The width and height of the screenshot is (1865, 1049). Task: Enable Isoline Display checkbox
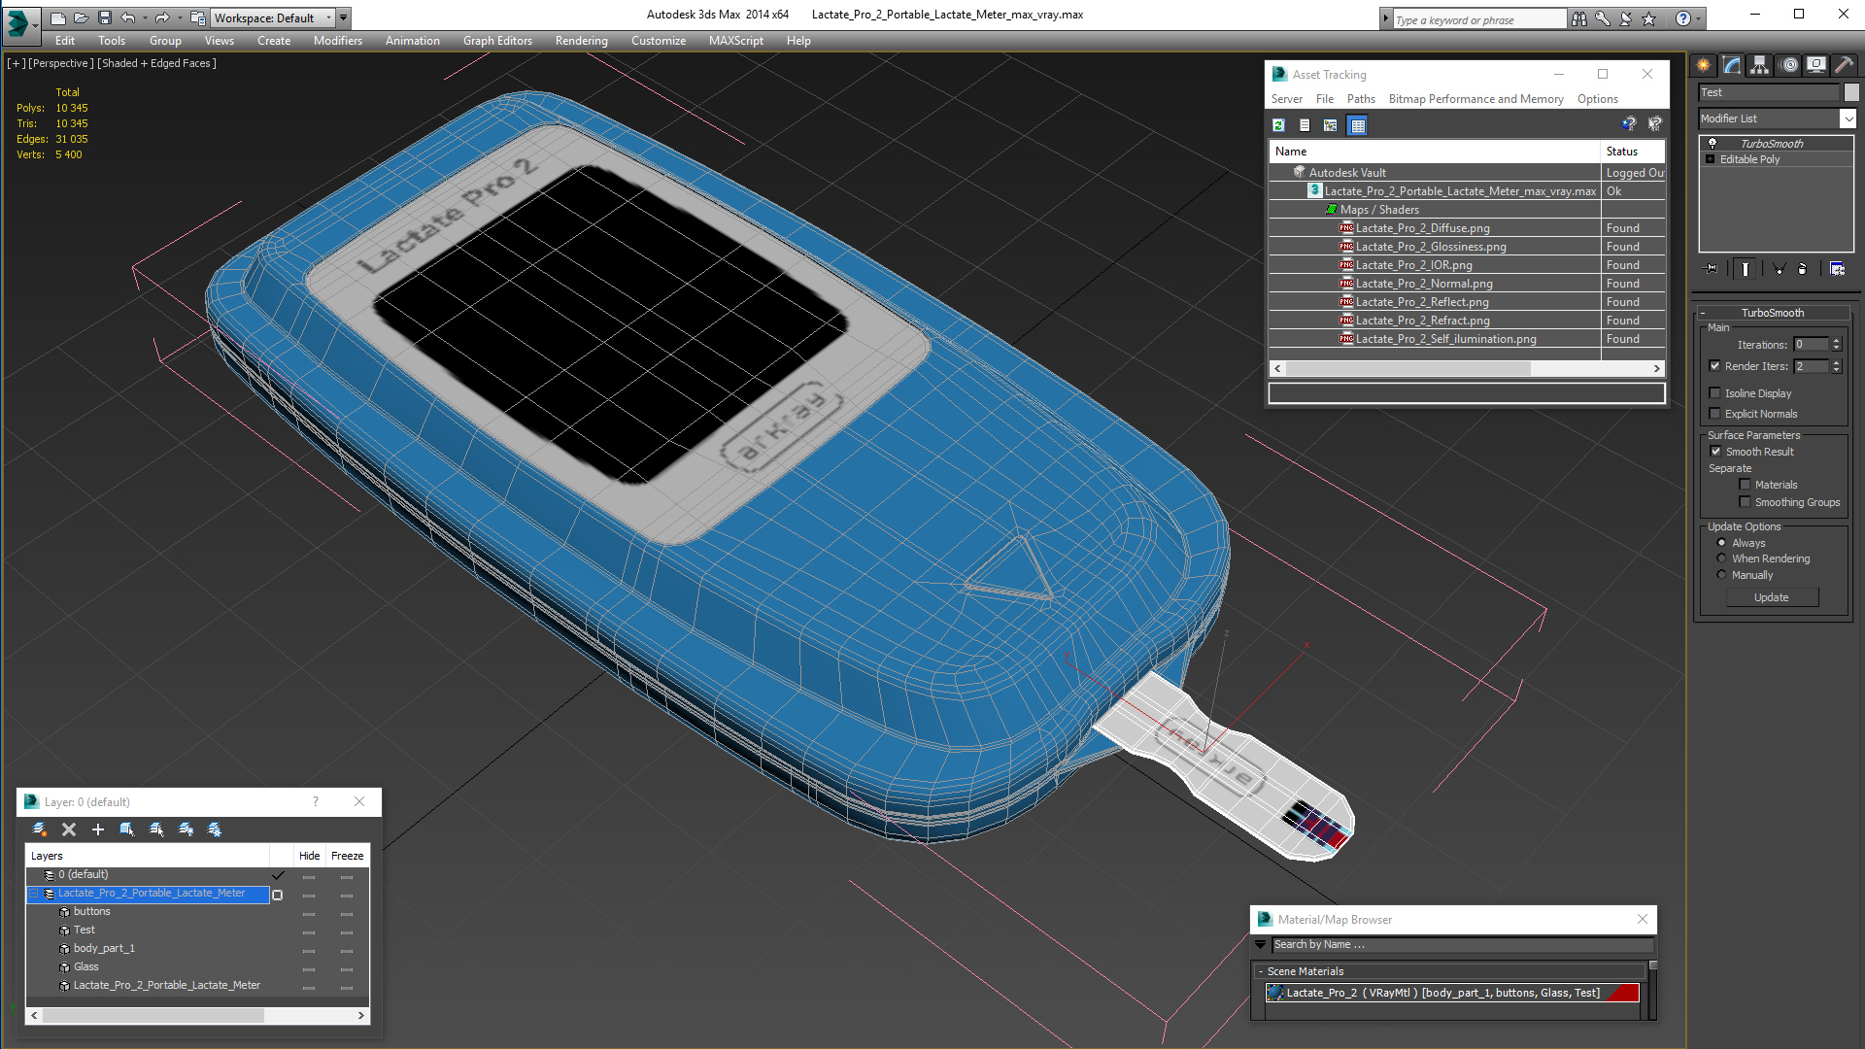tap(1715, 393)
